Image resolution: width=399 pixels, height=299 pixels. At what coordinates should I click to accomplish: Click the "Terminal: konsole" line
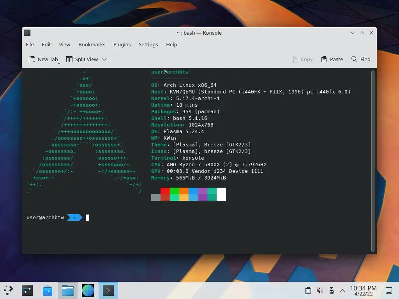tap(178, 158)
